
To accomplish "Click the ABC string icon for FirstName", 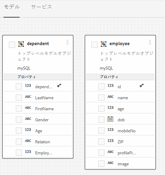I will click(28, 108).
